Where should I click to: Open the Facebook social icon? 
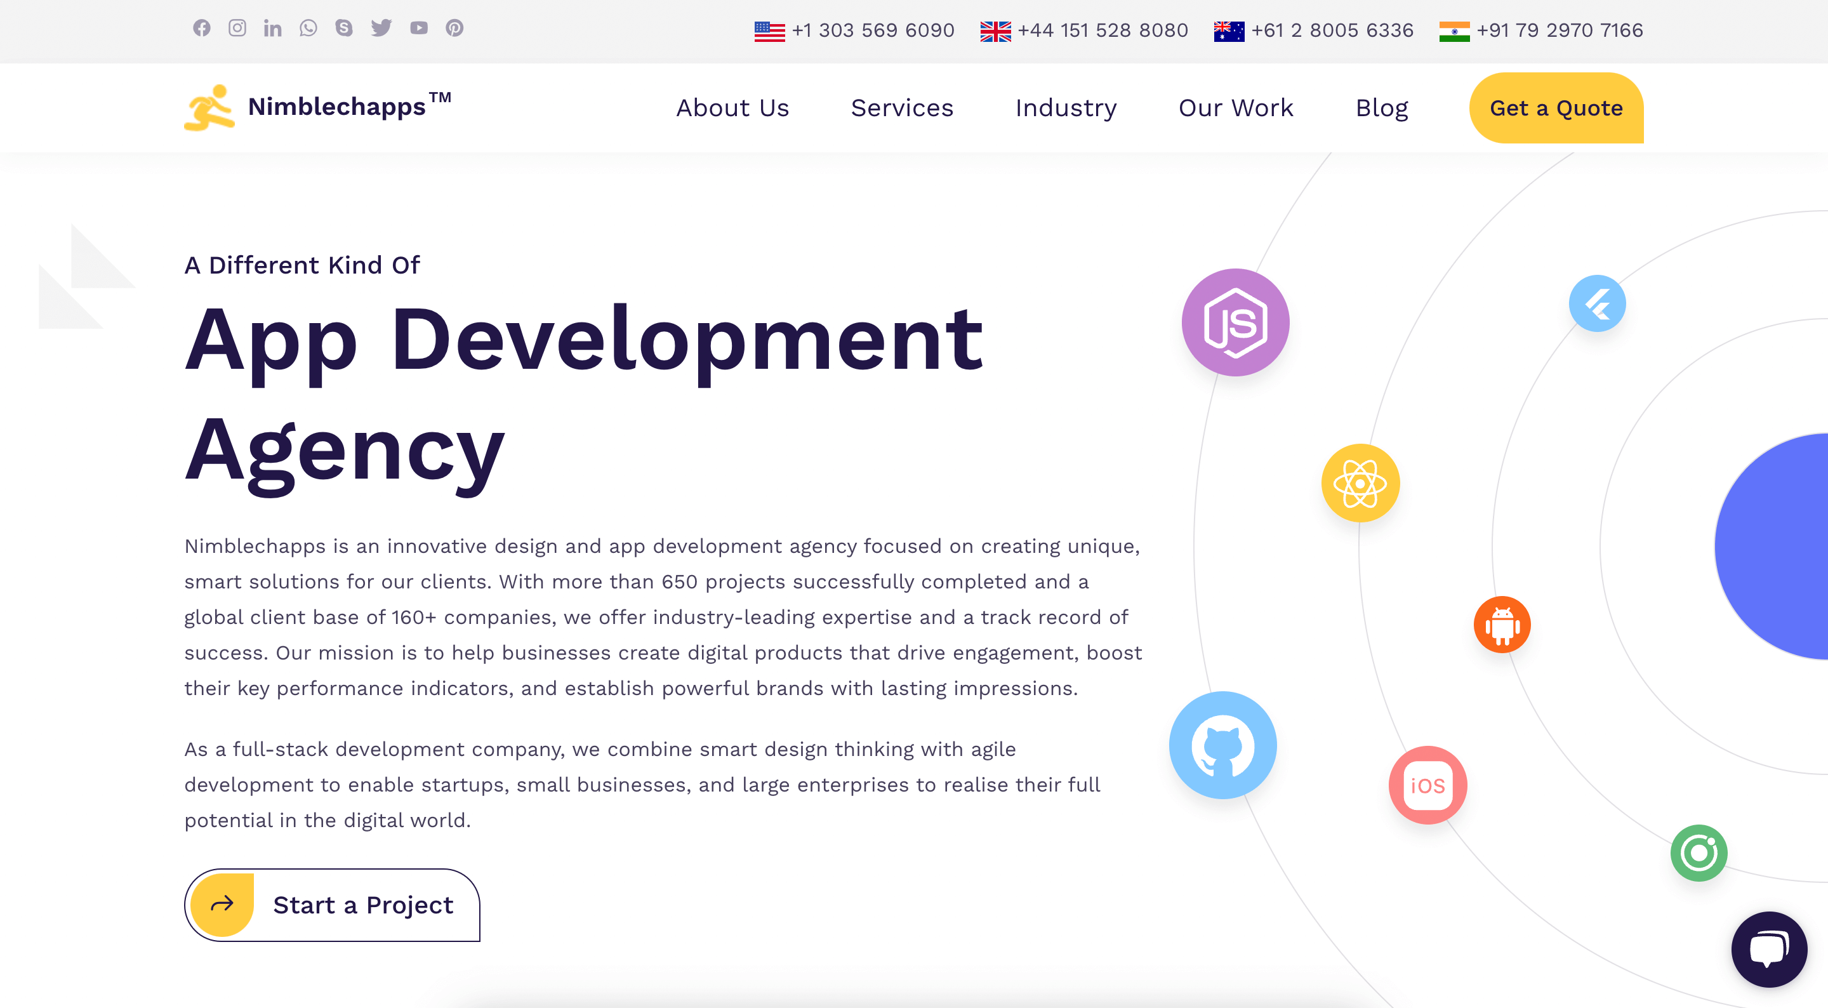202,28
